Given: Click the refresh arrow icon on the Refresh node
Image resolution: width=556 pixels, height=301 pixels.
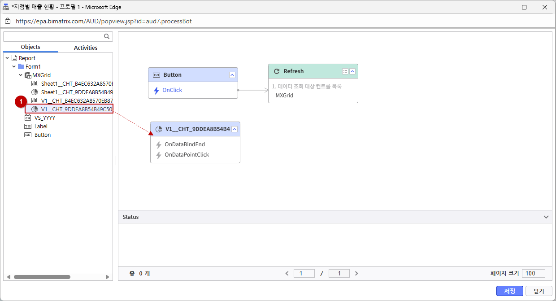Looking at the screenshot, I should [x=277, y=71].
